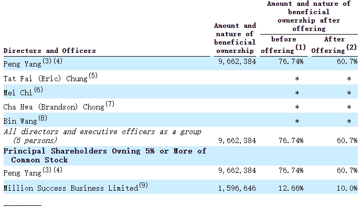Viewport: 362px width, 208px height.
Task: Click footnote (8) next to Bin Wang
Action: (42, 118)
